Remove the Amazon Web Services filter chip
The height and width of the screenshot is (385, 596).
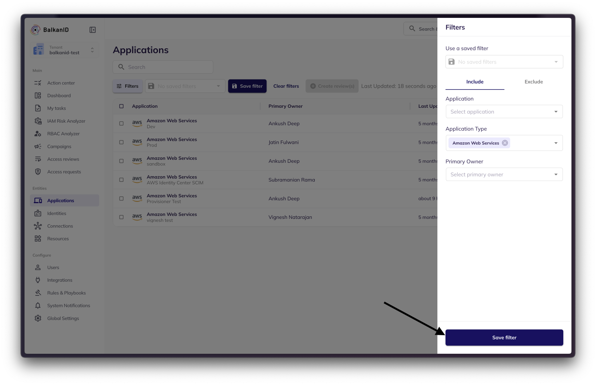(x=505, y=143)
